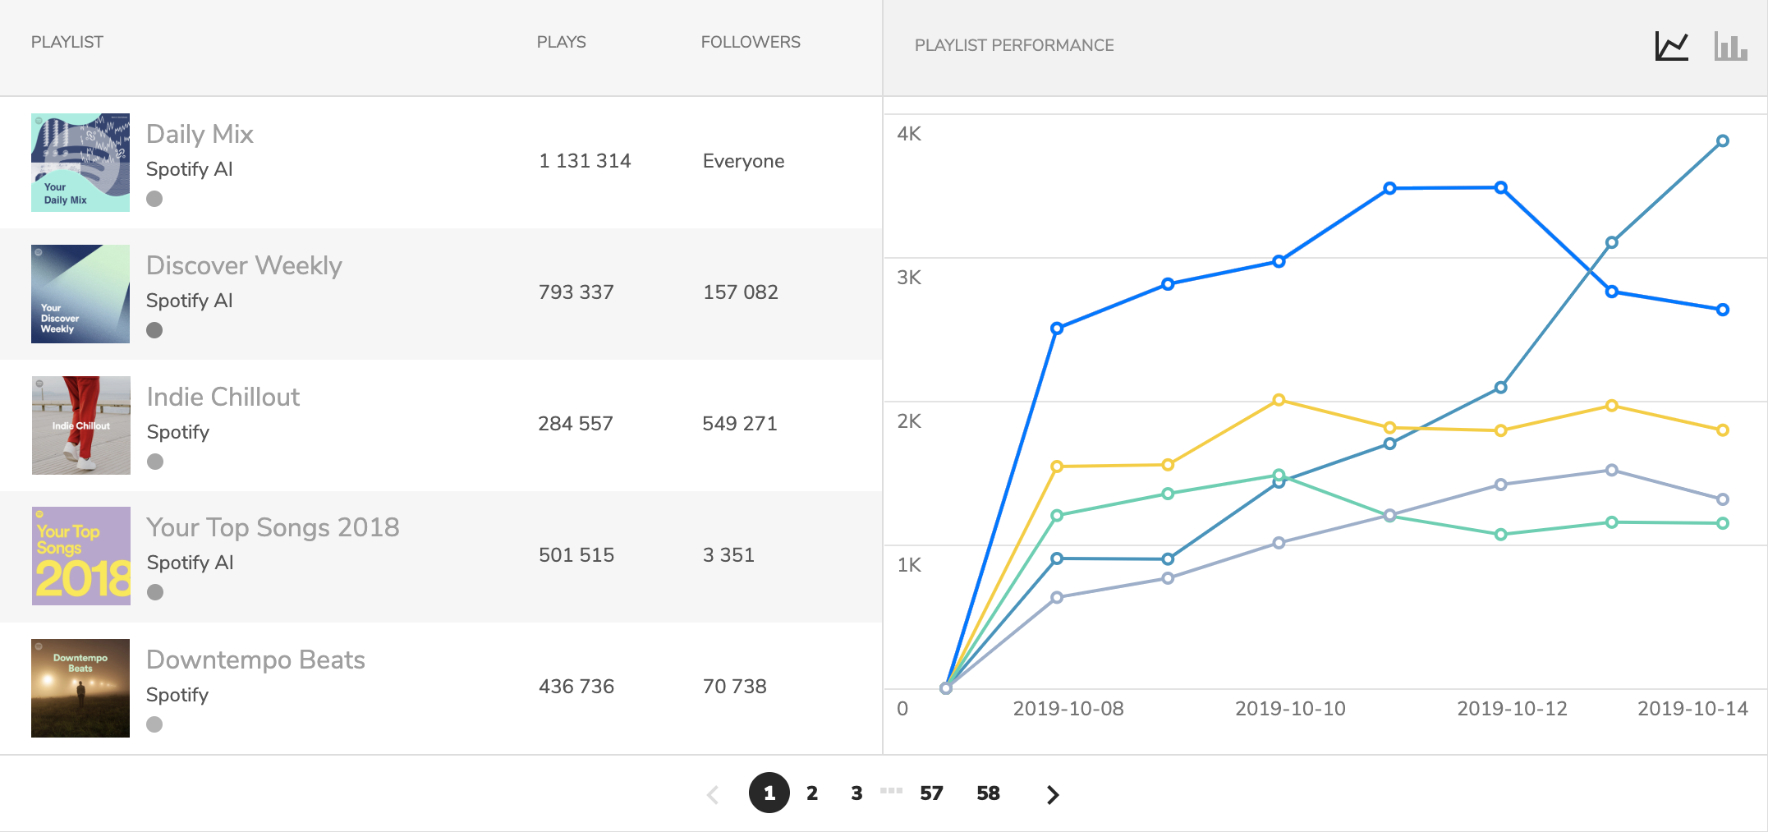This screenshot has width=1768, height=832.
Task: Click 2019-10-12 axis label
Action: coord(1512,709)
